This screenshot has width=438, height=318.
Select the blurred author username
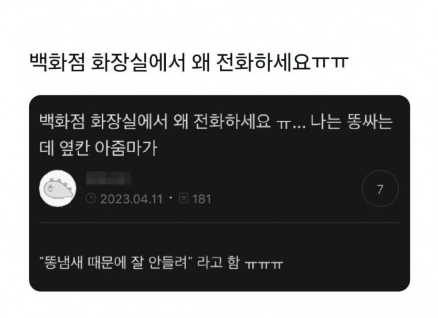pyautogui.click(x=109, y=178)
